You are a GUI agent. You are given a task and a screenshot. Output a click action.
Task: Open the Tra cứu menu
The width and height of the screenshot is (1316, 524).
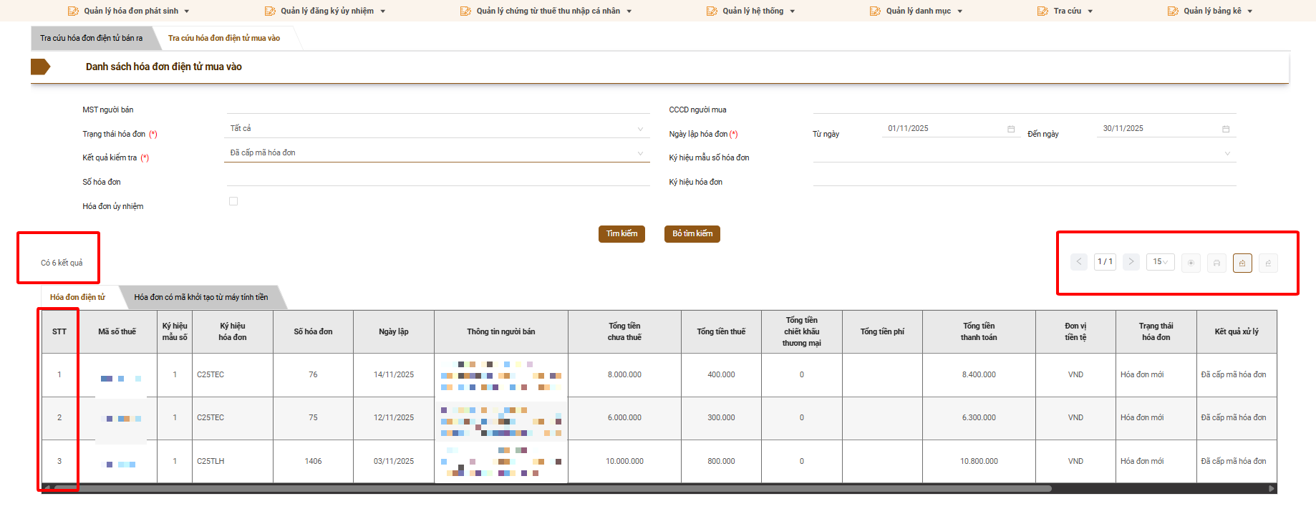click(x=1067, y=11)
